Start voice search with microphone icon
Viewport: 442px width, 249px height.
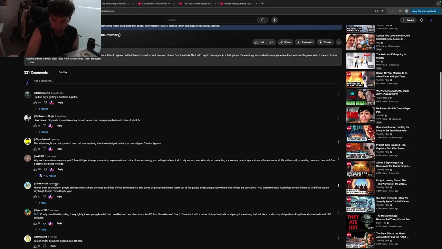275,20
